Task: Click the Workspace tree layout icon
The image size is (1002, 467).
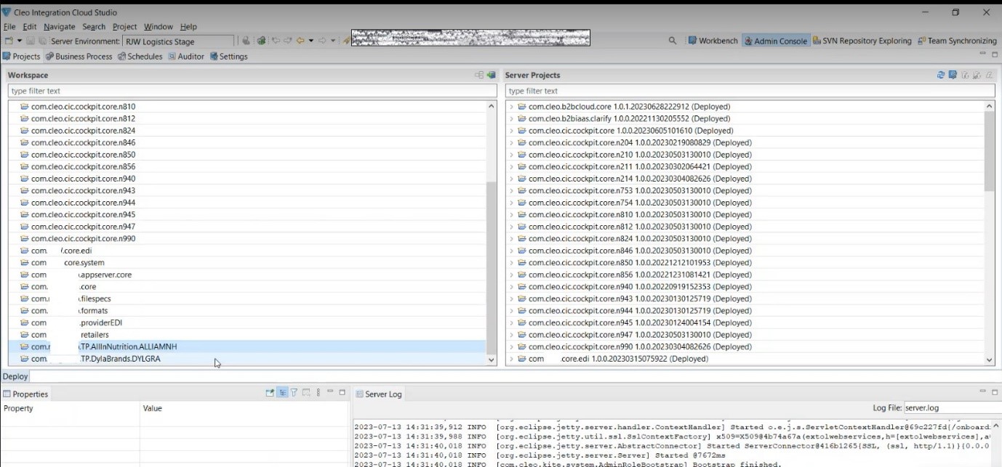Action: tap(479, 76)
